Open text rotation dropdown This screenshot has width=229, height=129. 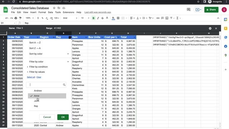coord(151,18)
